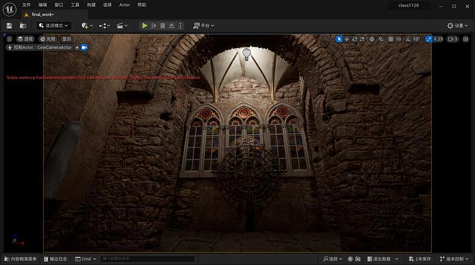Open 派生数据 derived data dropdown
The image size is (475, 265).
[383, 259]
